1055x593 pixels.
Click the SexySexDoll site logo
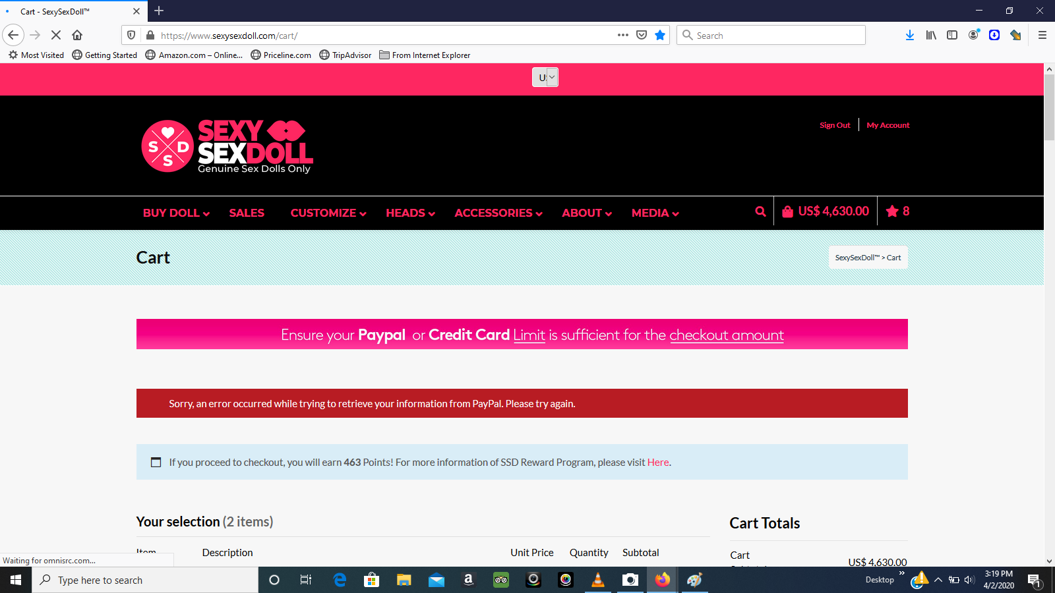coord(227,146)
